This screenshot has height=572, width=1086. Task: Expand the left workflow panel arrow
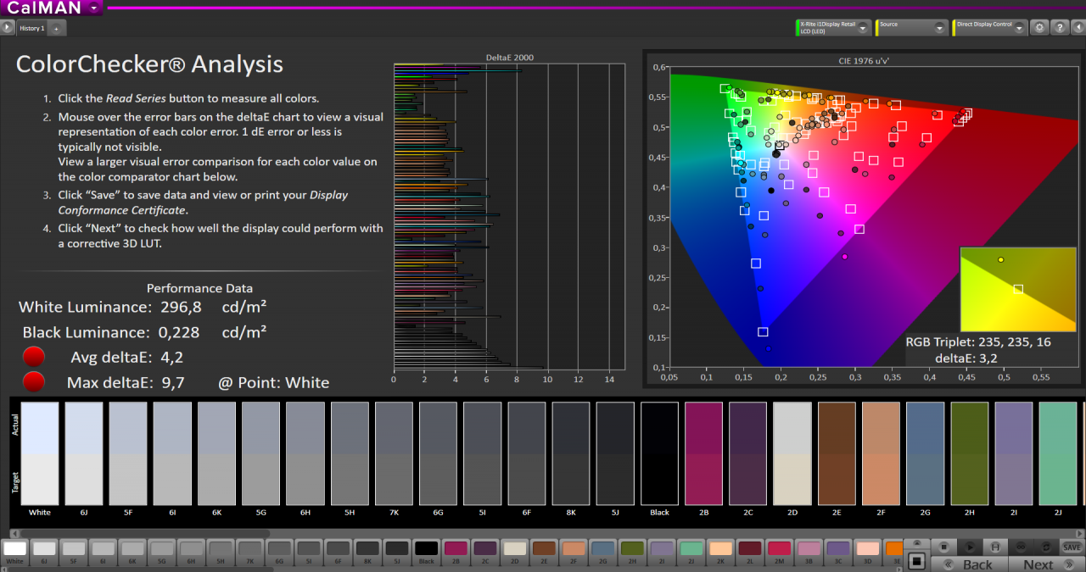pos(7,27)
